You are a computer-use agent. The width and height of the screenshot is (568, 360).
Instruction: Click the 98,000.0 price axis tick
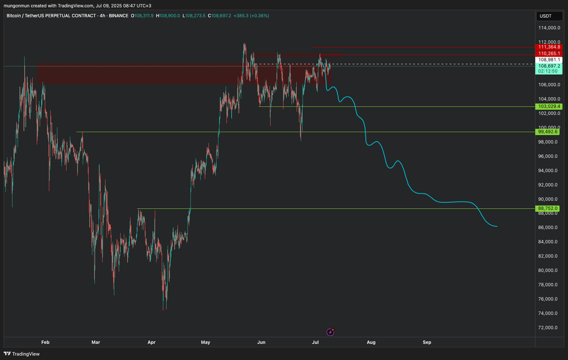click(549, 142)
